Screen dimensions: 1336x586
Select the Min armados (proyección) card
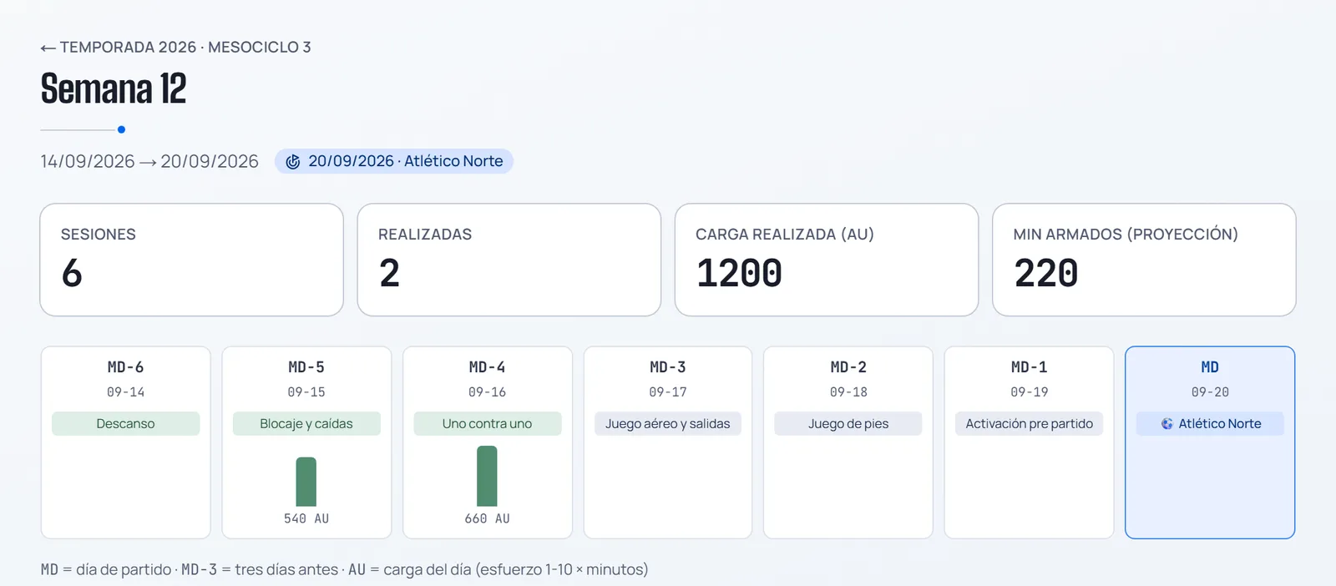1144,260
